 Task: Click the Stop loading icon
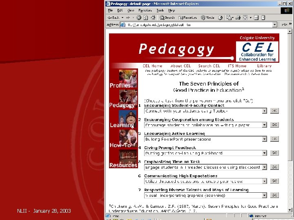139,18
